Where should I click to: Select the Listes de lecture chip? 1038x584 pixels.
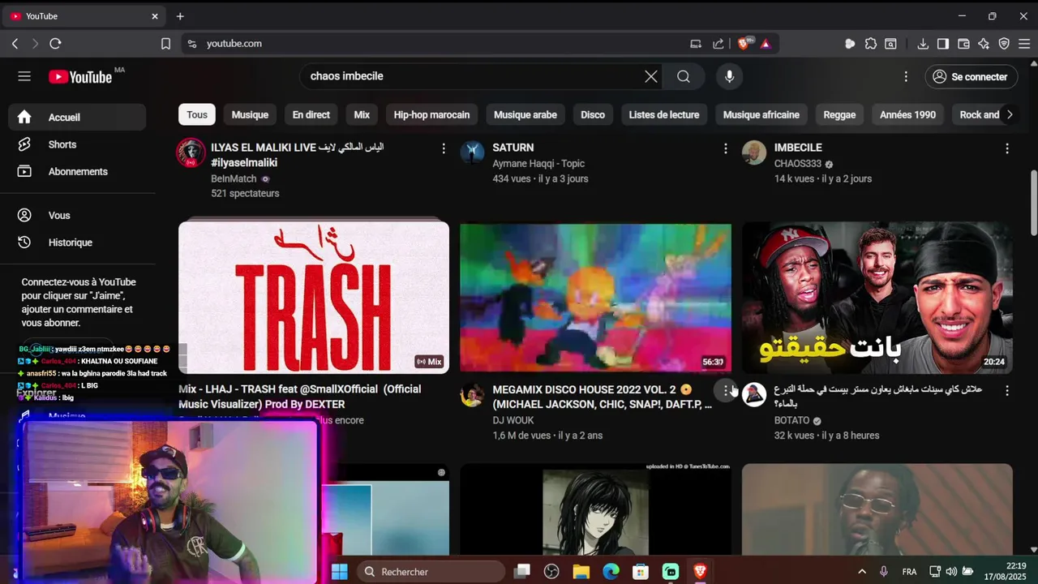pyautogui.click(x=664, y=115)
